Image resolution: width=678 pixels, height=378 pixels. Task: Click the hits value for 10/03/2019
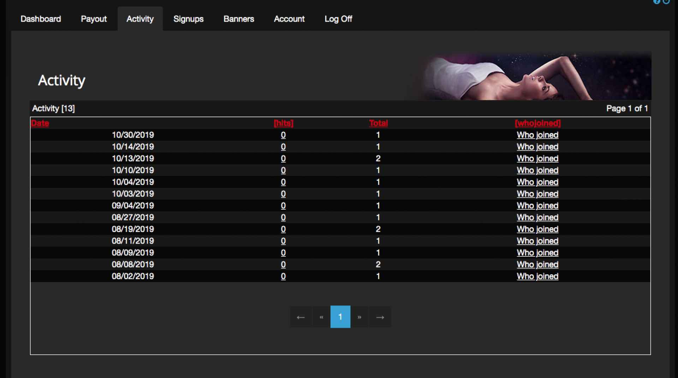point(283,194)
